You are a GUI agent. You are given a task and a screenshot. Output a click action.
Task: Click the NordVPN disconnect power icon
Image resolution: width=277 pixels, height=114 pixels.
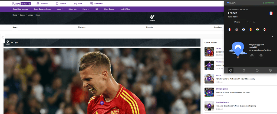pyautogui.click(x=249, y=22)
